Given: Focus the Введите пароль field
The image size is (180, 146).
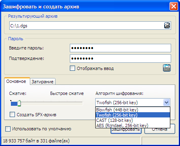Looking at the screenshot, I should click(120, 48).
